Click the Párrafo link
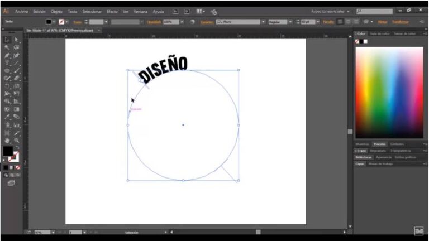Screen dimensions: 429x241 click(328, 22)
